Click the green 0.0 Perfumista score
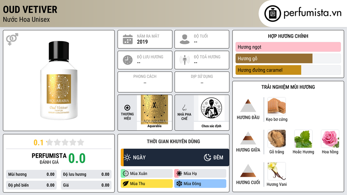Viewport: 347px width, 195px height. pyautogui.click(x=77, y=158)
